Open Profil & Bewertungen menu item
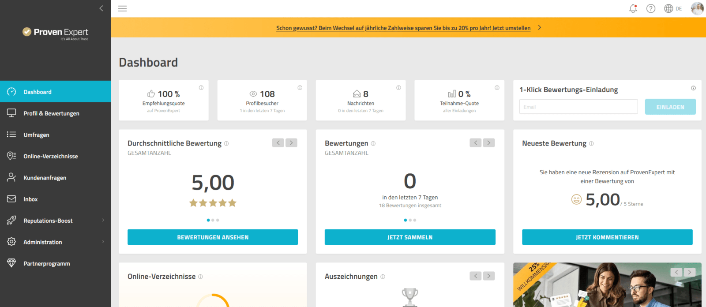706x307 pixels. pos(55,113)
